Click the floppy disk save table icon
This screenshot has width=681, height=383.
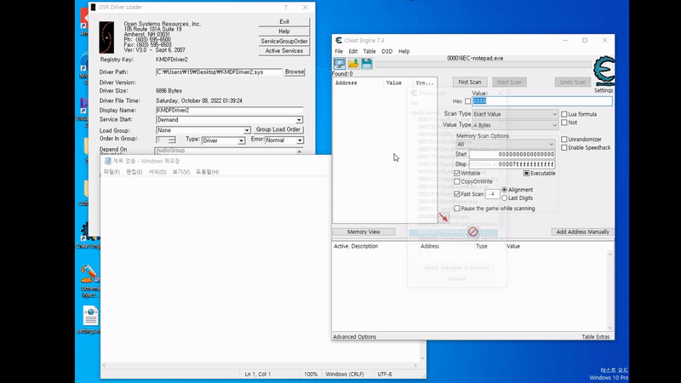[x=367, y=63]
